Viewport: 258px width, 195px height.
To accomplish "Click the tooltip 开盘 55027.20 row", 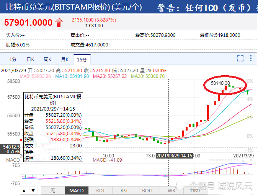I will (53, 115).
